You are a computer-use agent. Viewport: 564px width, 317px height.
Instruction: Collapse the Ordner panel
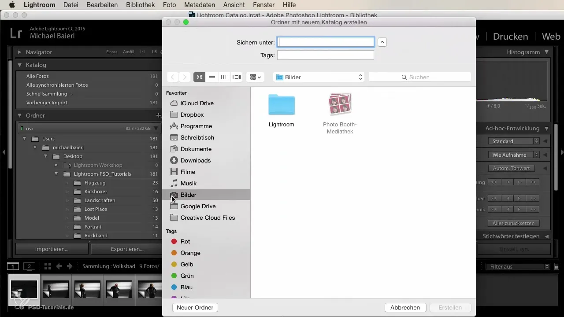19,115
